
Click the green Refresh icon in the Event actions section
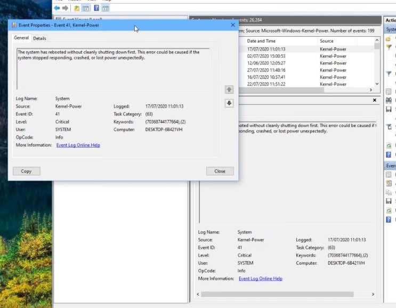389,210
